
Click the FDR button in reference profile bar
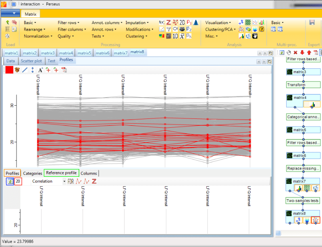click(71, 181)
